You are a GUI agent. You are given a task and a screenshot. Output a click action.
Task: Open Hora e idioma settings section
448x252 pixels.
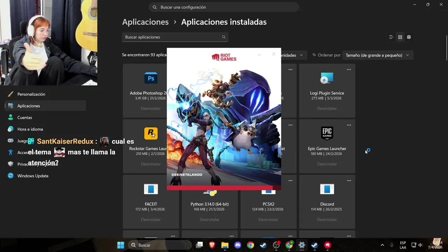[45, 129]
